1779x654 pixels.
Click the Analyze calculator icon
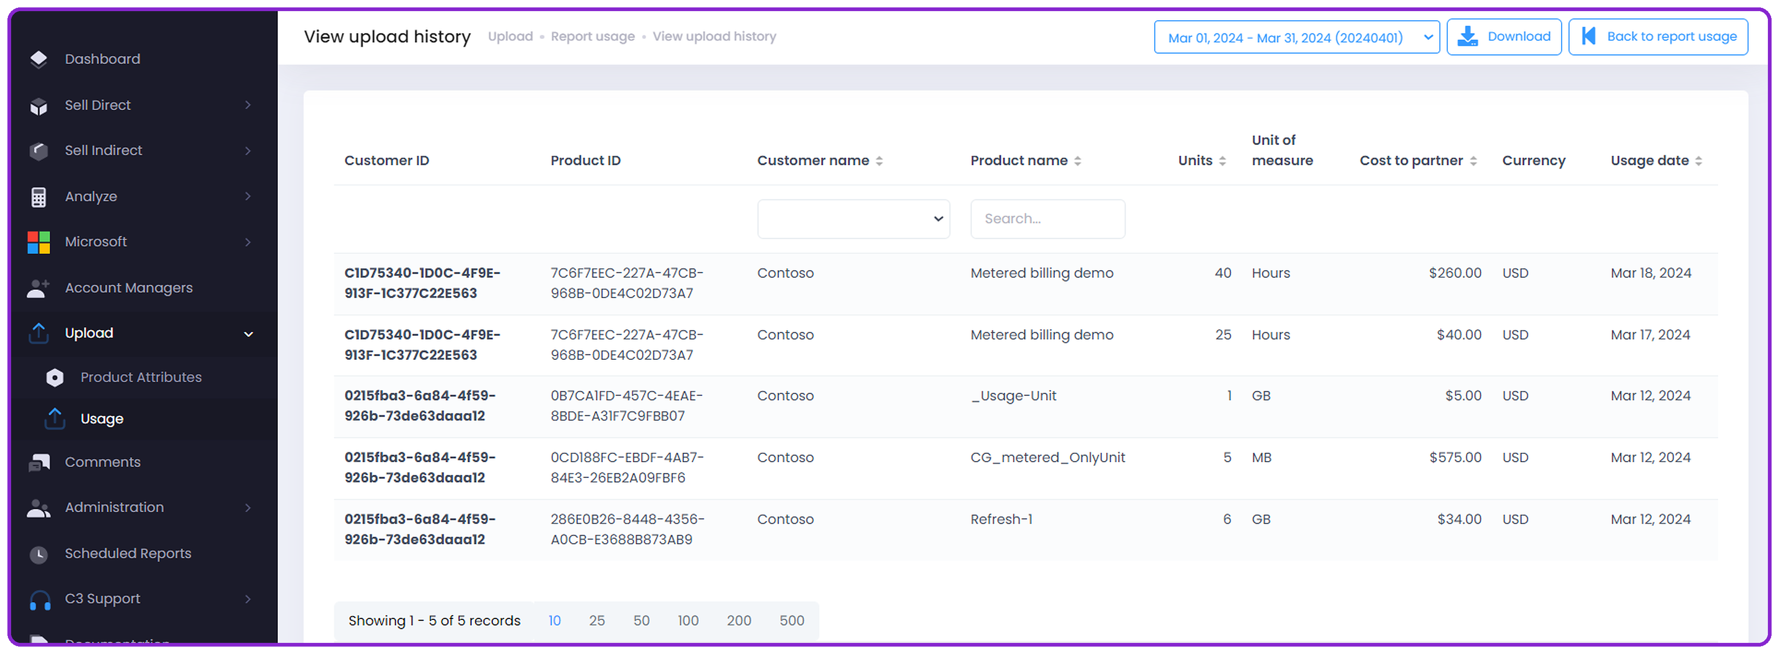click(38, 197)
